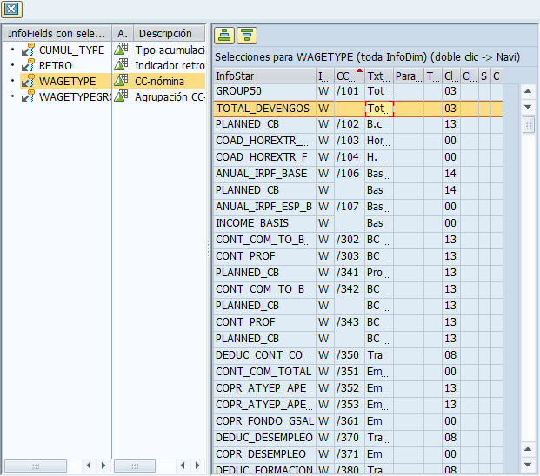Click the /101 wage type cell
540x476 pixels.
click(350, 91)
